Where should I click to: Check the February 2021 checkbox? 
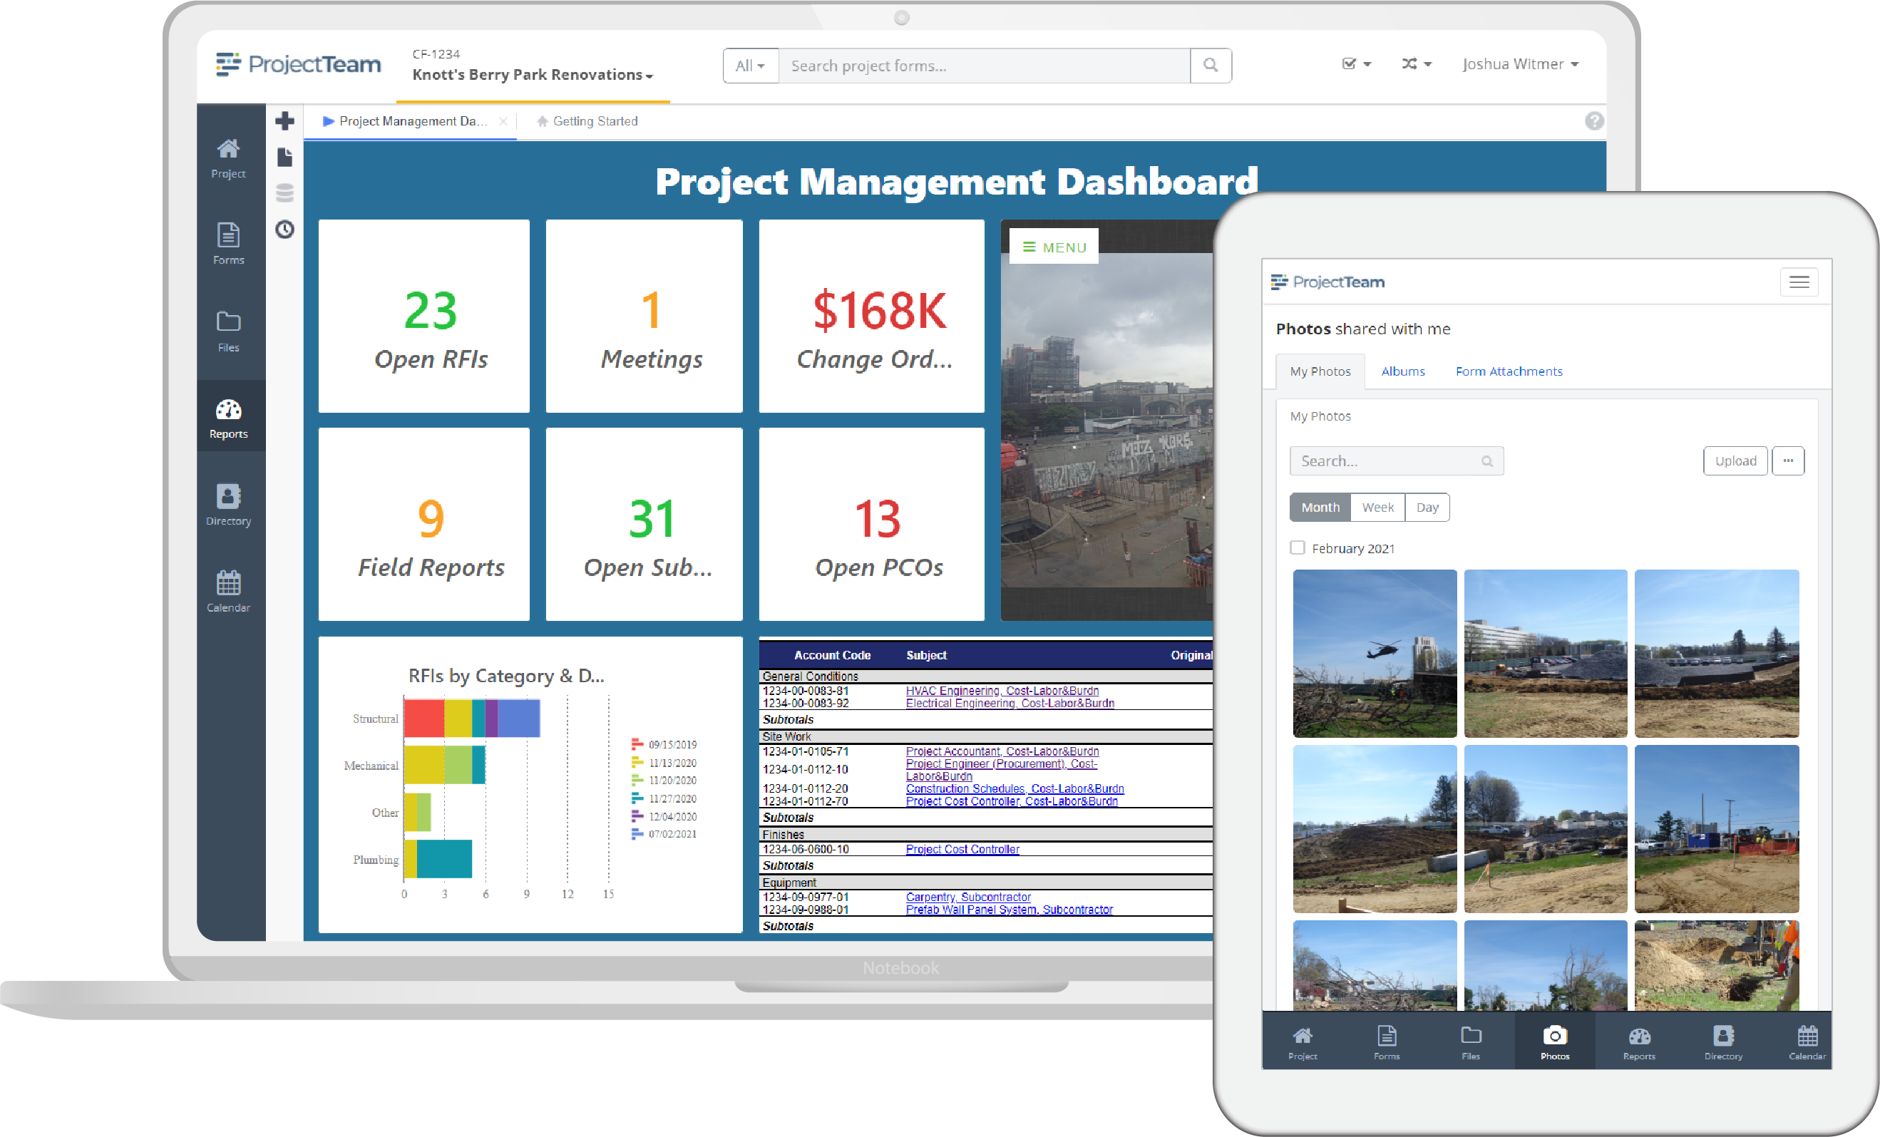pos(1297,548)
